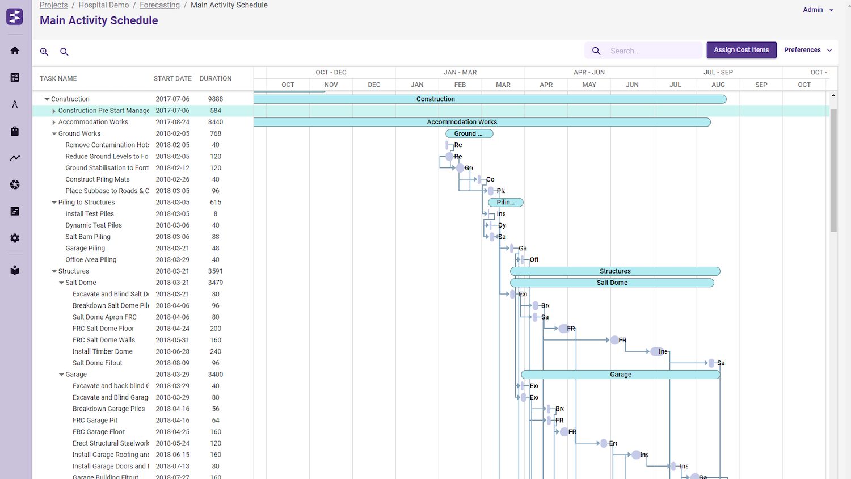Open the Settings gear in sidebar

click(15, 238)
